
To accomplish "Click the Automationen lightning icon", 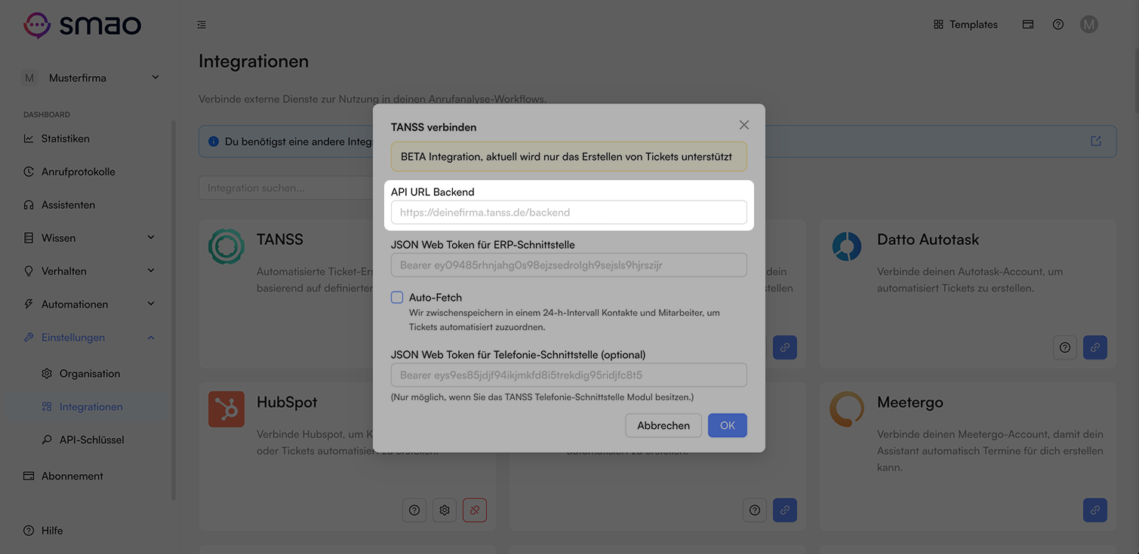I will [29, 305].
